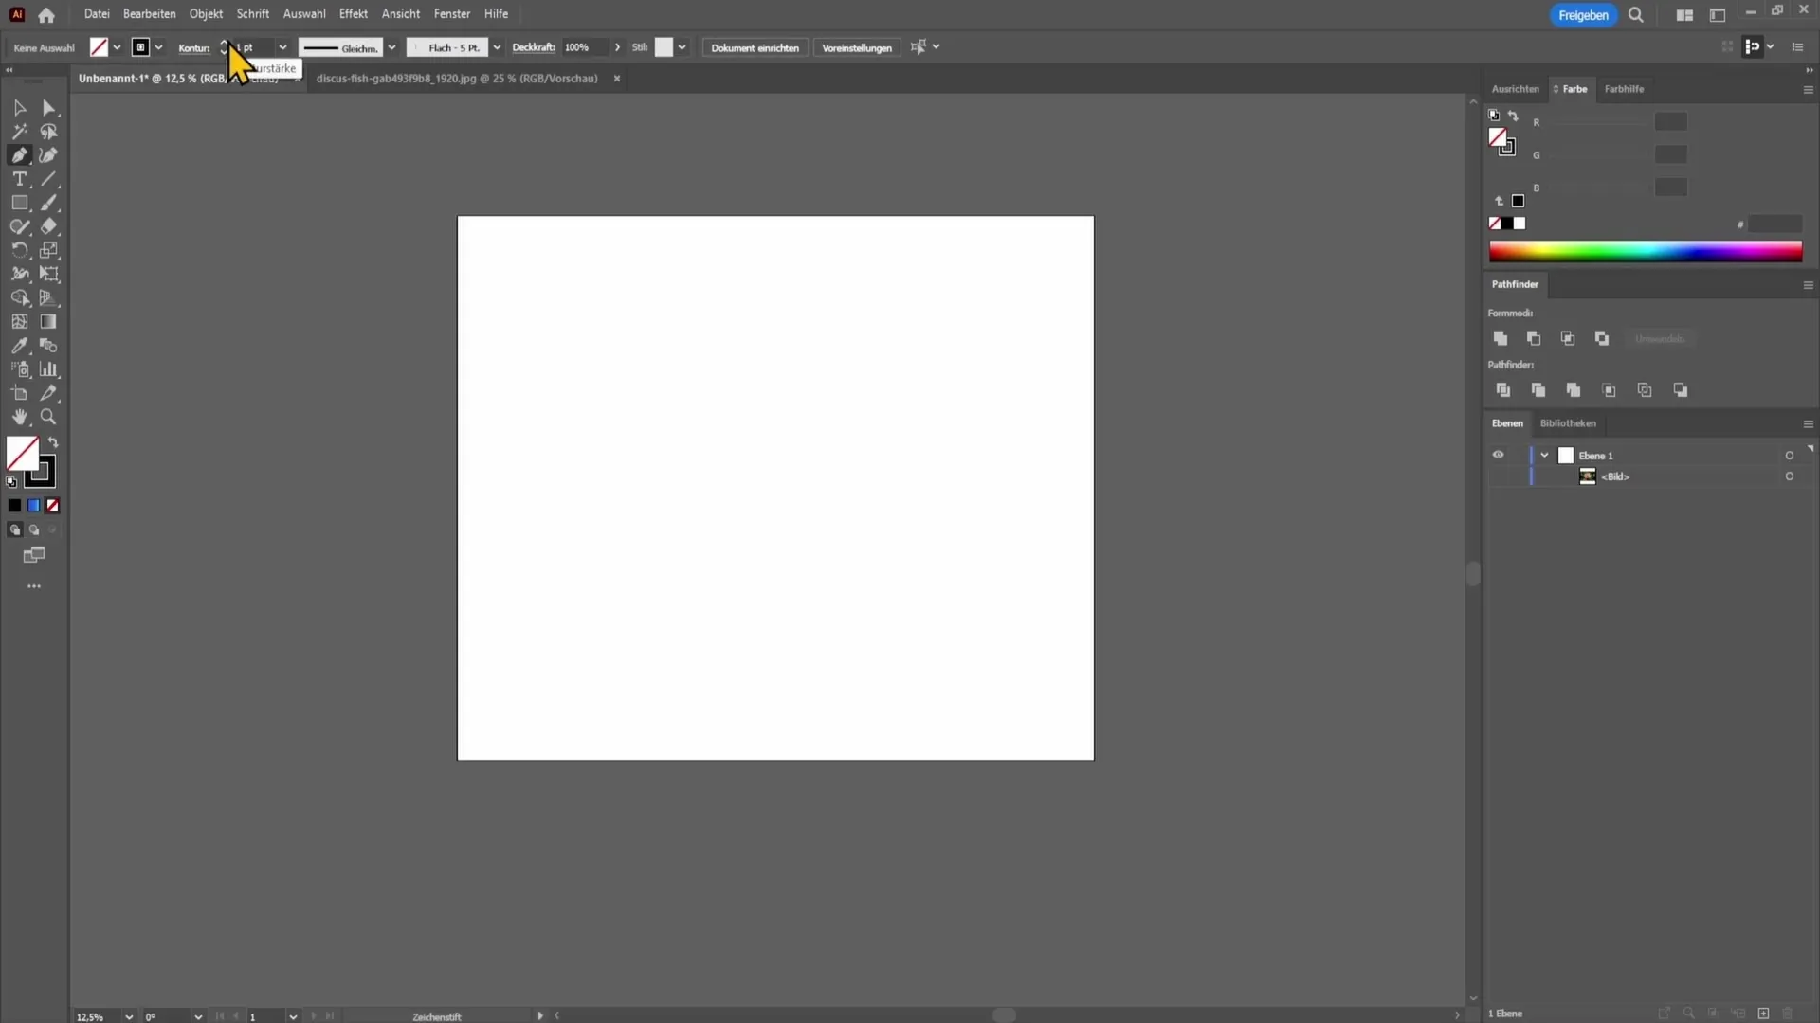Select the Selection tool arrow
This screenshot has width=1820, height=1023.
pyautogui.click(x=19, y=108)
